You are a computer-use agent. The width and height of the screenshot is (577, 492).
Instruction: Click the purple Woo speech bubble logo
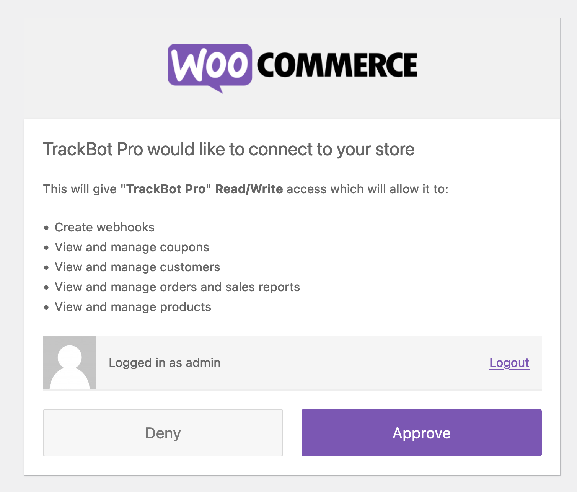[209, 65]
